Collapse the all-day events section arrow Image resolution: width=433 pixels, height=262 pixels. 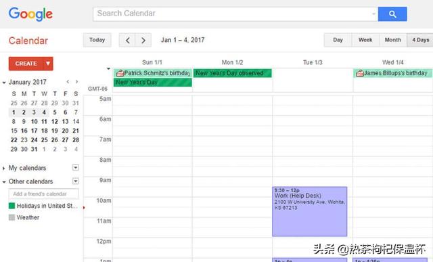click(108, 68)
